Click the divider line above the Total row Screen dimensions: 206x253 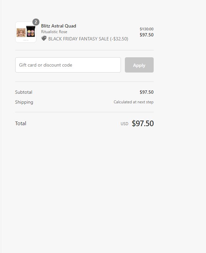pos(84,112)
